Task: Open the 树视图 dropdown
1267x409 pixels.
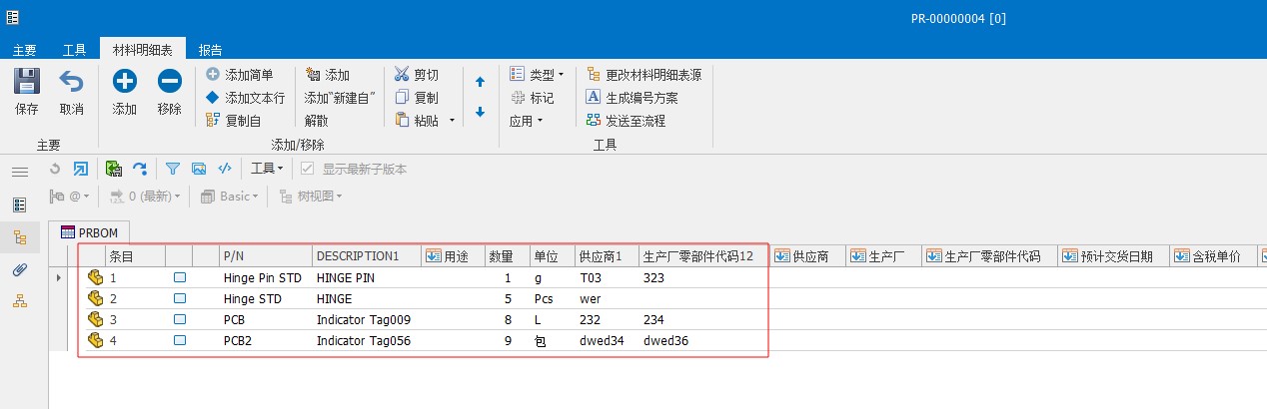Action: pyautogui.click(x=312, y=197)
